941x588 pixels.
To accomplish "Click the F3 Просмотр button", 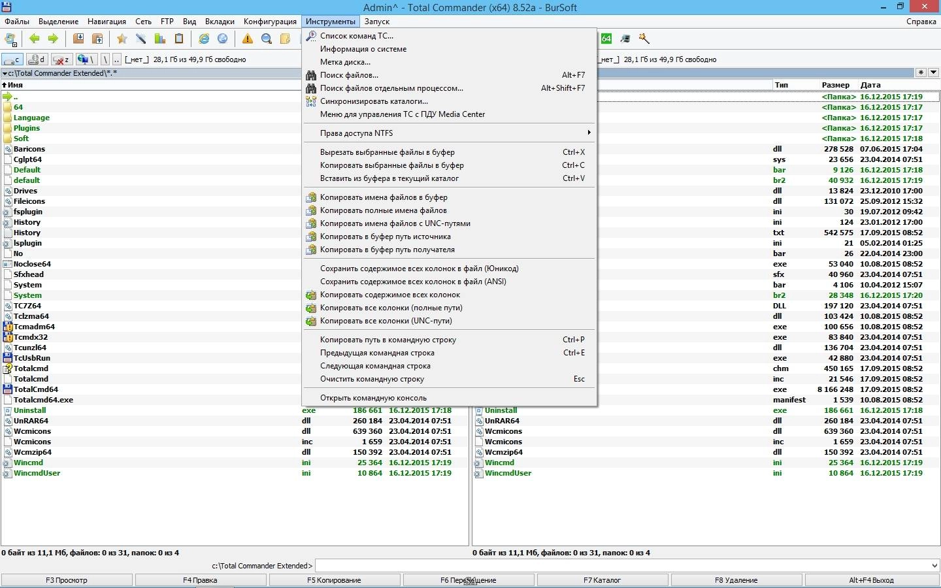I will [67, 580].
